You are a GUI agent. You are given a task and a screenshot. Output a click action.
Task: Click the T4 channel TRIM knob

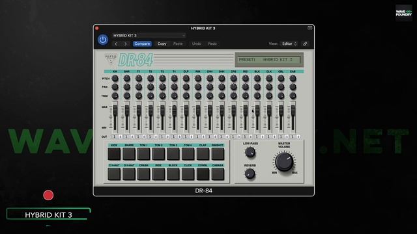pos(174,96)
